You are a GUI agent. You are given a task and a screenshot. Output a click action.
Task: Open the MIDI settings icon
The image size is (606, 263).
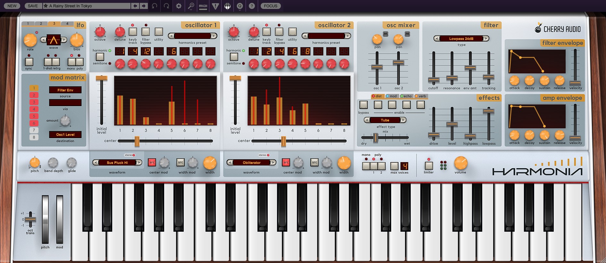click(203, 6)
